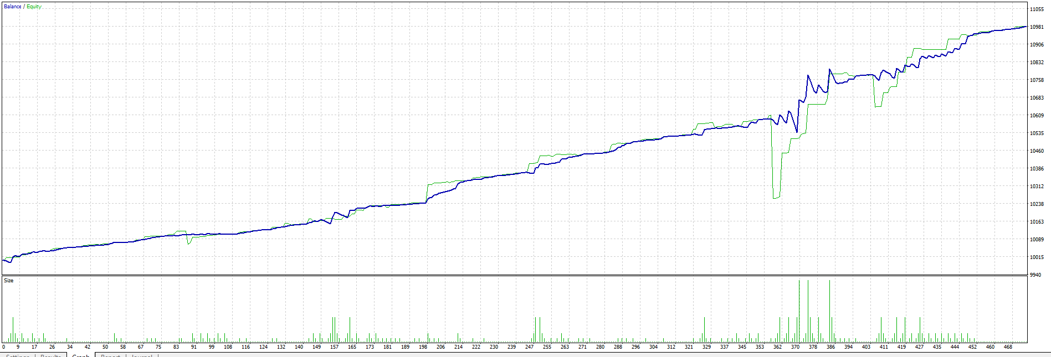Viewport: 1051px width, 357px height.
Task: Click trade number 50 on the bottom axis
Action: [x=105, y=347]
